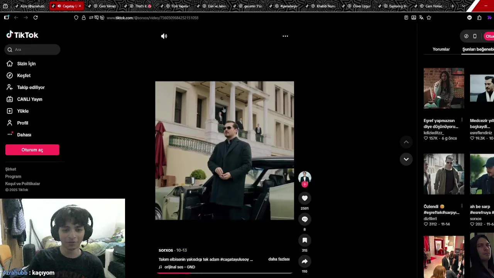The width and height of the screenshot is (494, 278).
Task: Reload the page with the browser refresh icon
Action: [x=36, y=18]
